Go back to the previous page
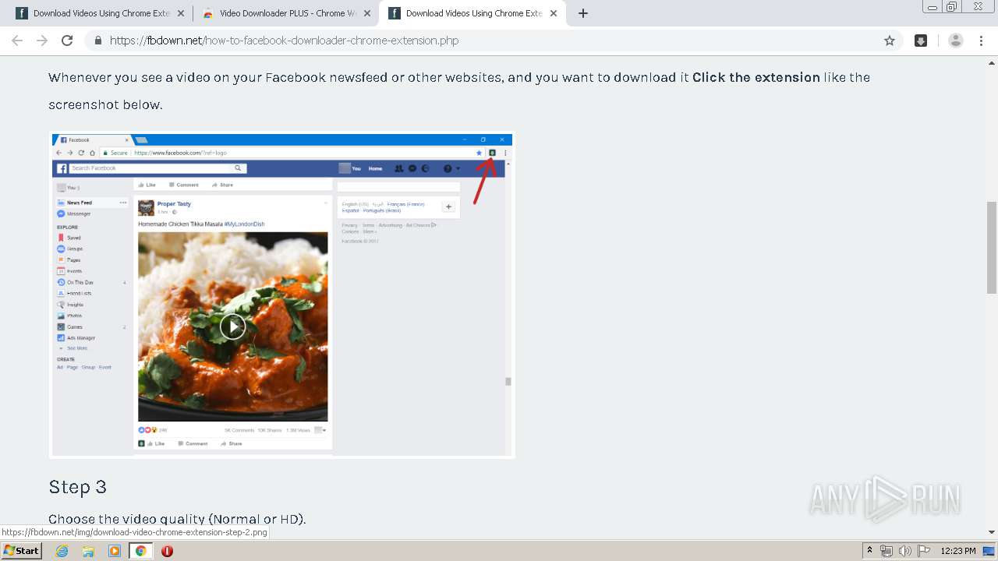The width and height of the screenshot is (998, 561). point(17,41)
